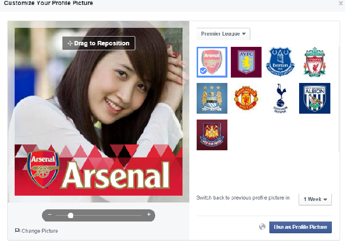Select the Arsenal club frame
This screenshot has height=242, width=345.
click(x=212, y=62)
